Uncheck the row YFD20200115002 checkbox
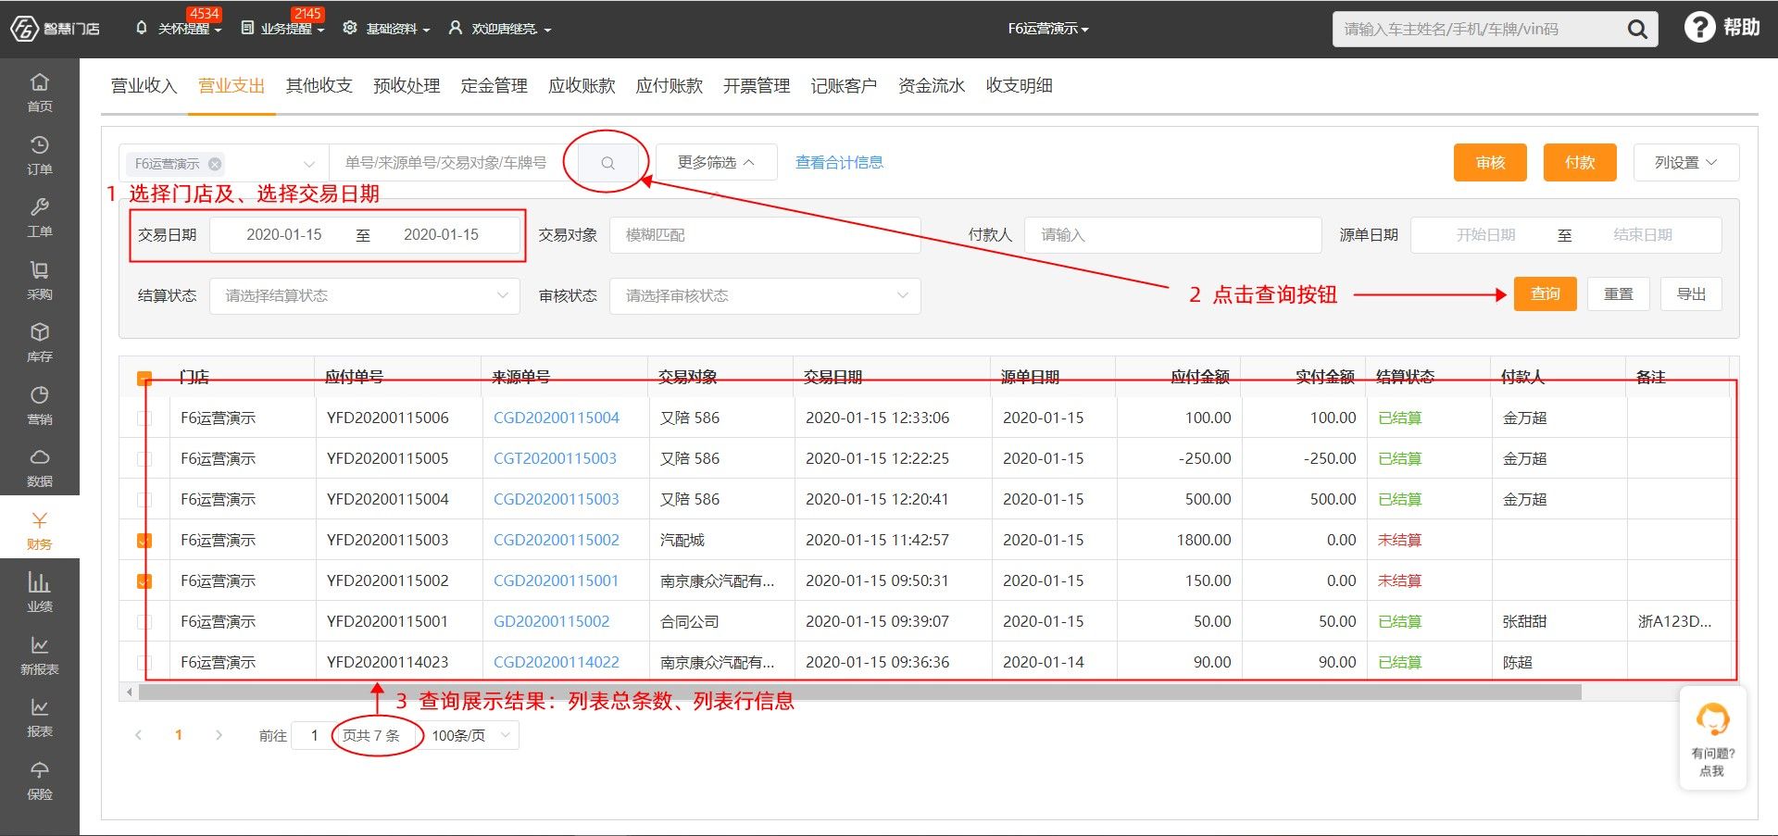 pos(144,581)
